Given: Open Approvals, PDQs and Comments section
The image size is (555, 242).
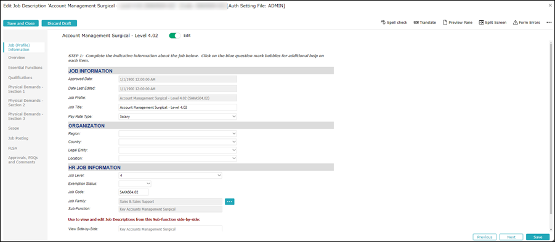Looking at the screenshot, I should 22,160.
